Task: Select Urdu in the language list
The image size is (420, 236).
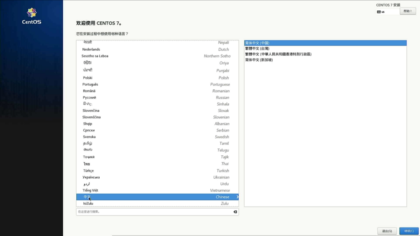Action: click(157, 184)
